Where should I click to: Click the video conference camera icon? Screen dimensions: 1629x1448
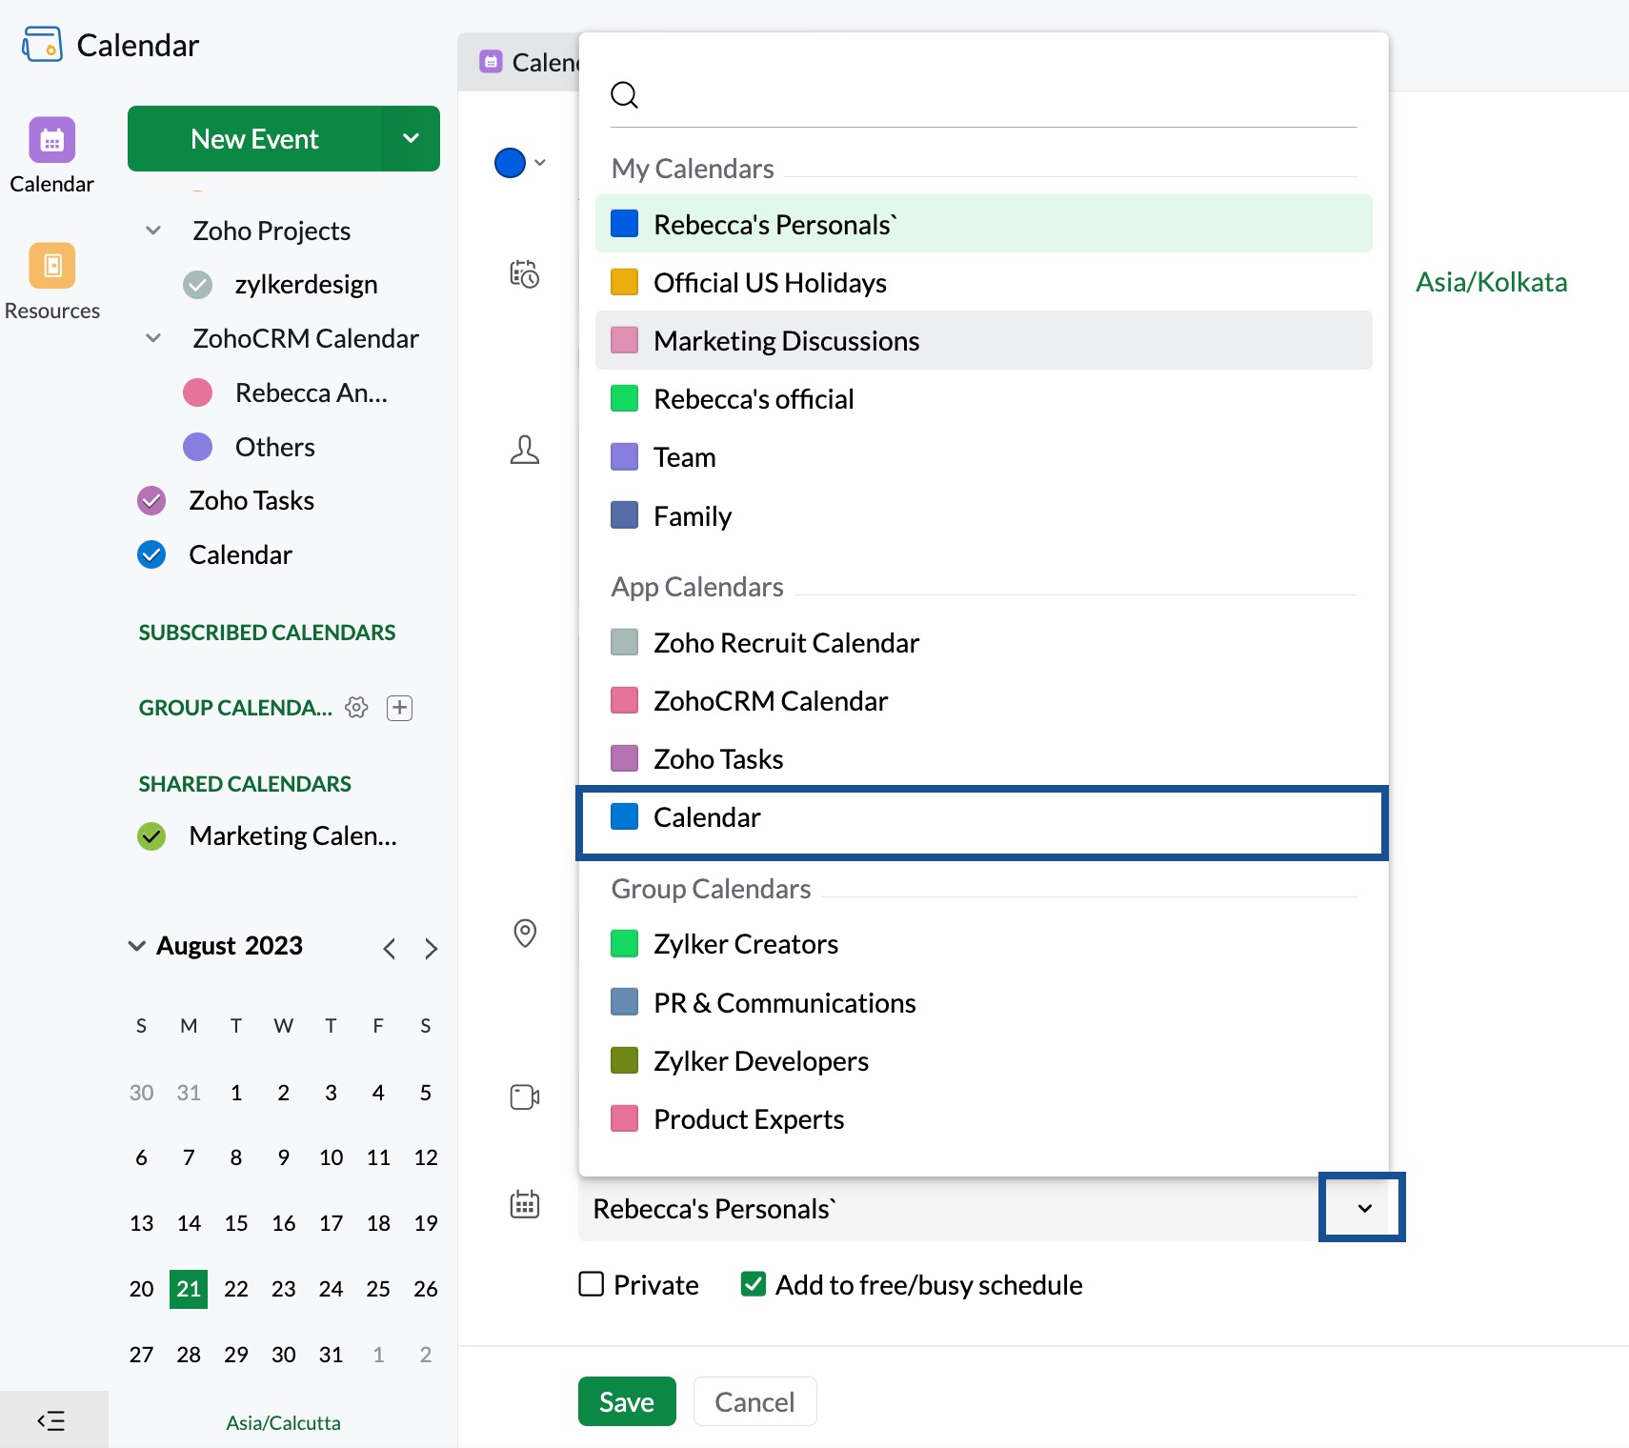[525, 1096]
